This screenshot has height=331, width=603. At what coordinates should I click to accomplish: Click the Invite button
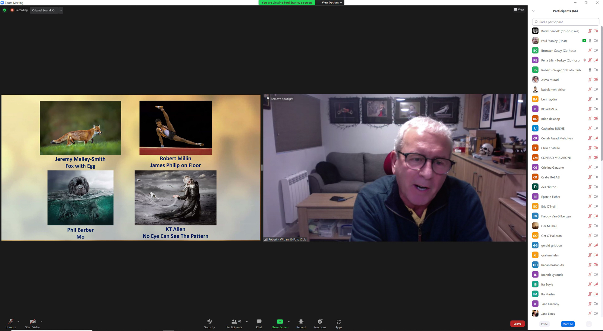[544, 324]
